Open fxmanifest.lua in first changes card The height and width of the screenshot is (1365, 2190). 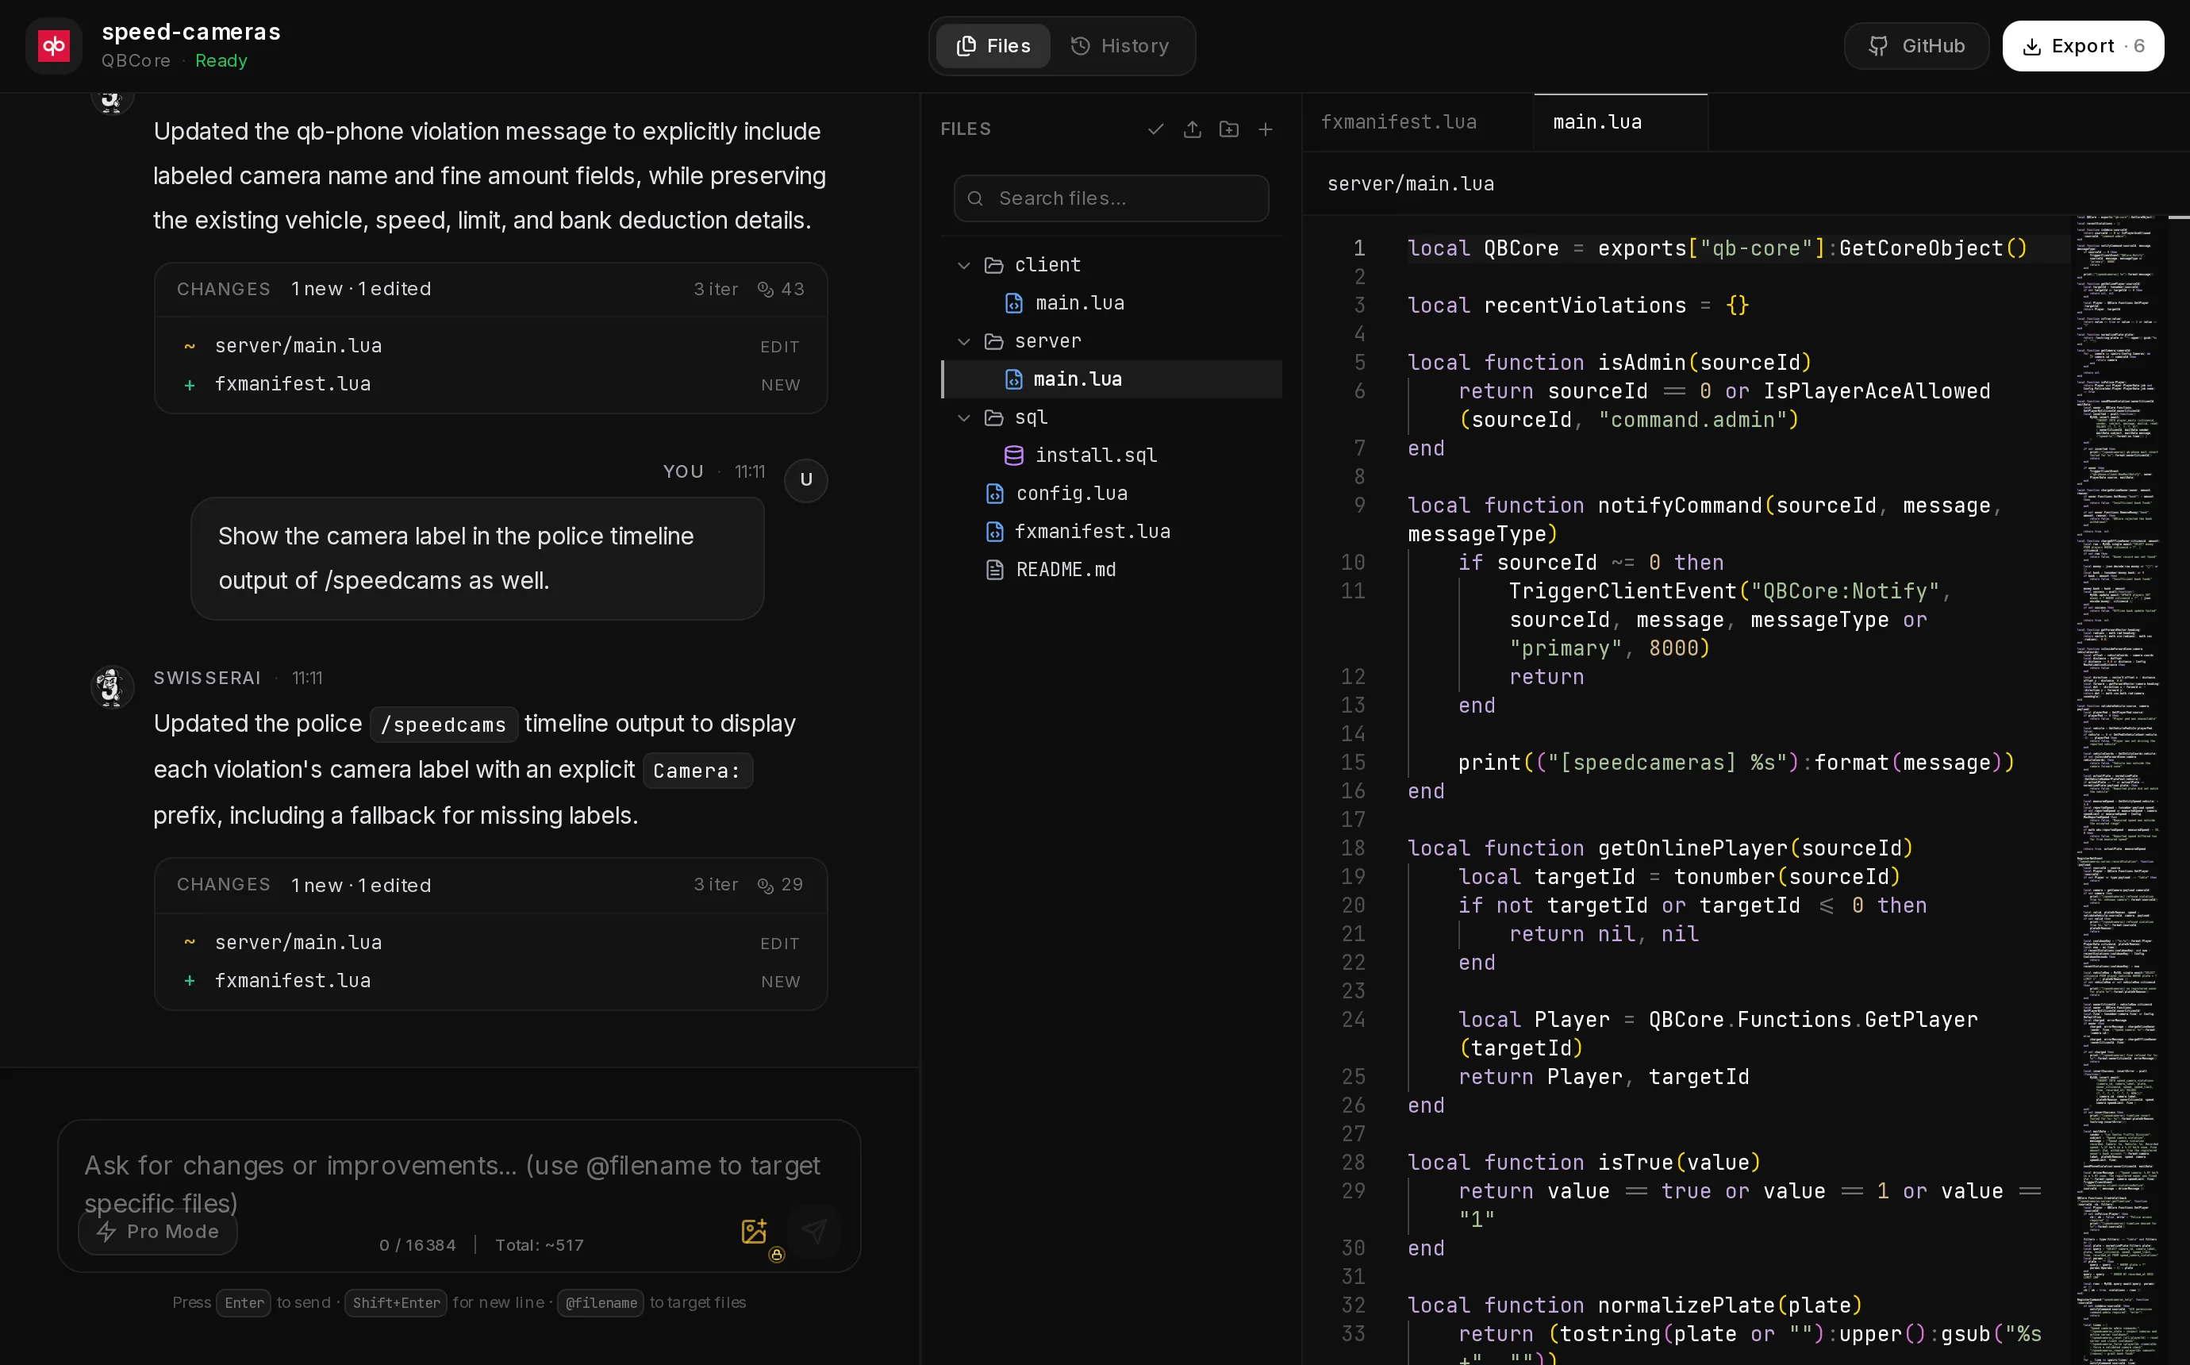(491, 383)
